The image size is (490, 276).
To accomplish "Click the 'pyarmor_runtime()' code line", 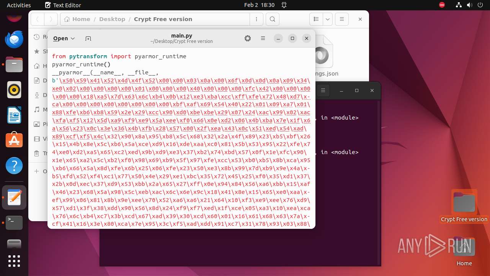I will tap(81, 64).
